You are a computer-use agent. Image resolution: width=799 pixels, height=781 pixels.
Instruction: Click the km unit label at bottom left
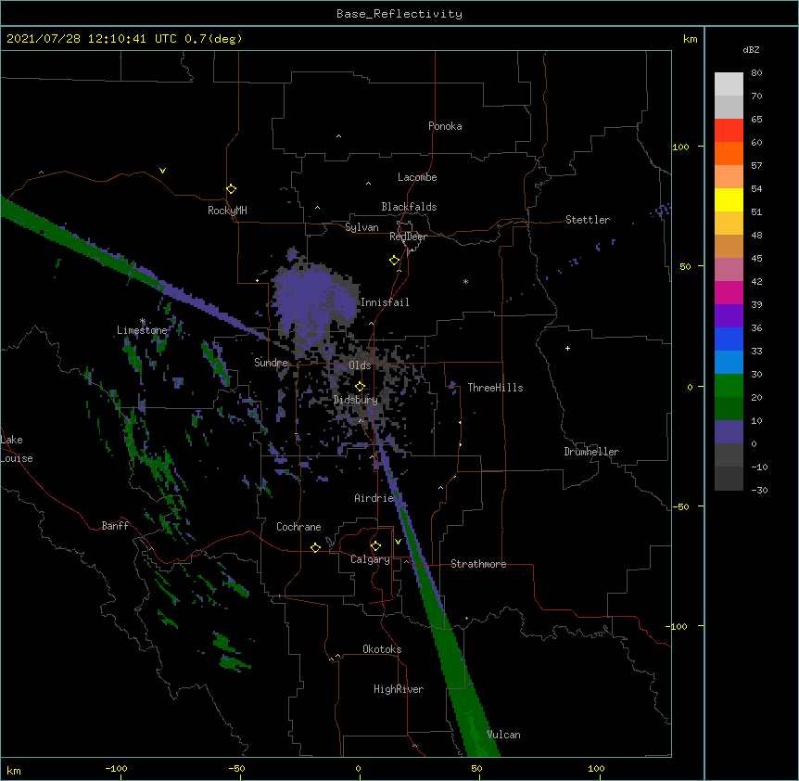coord(14,770)
